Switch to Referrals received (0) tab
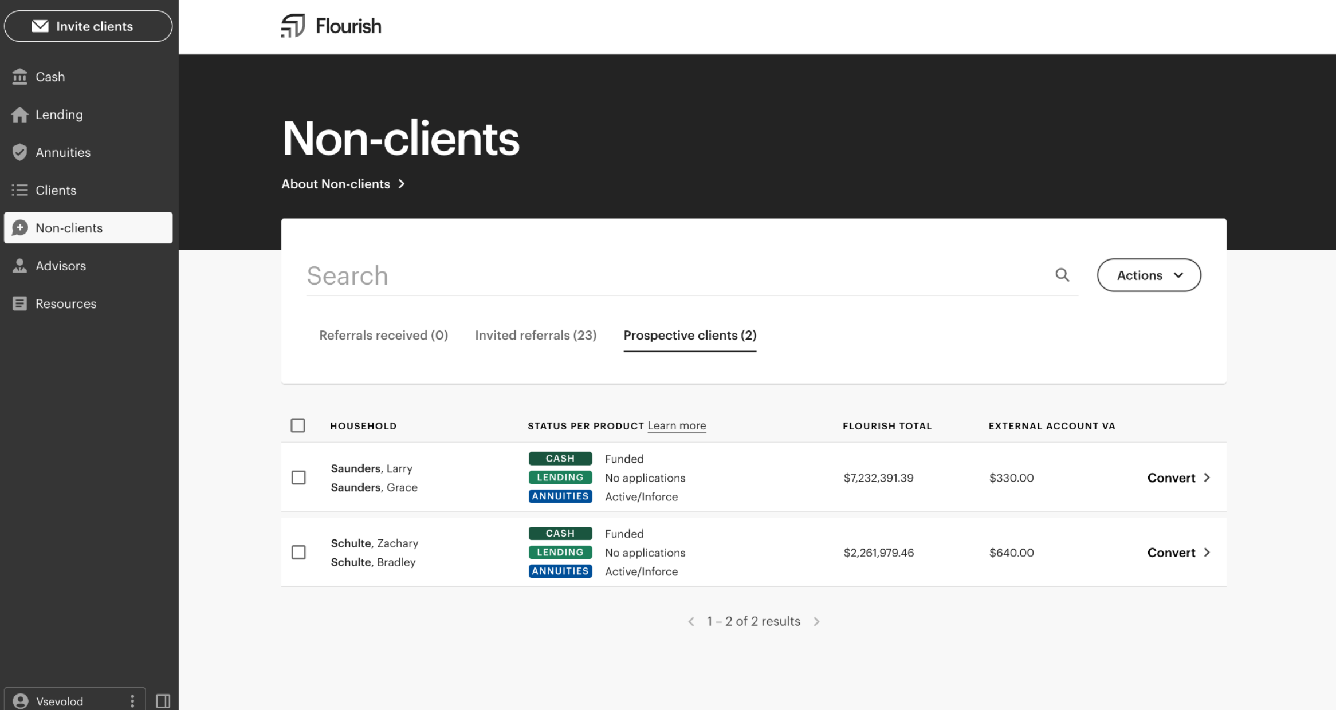 (383, 335)
